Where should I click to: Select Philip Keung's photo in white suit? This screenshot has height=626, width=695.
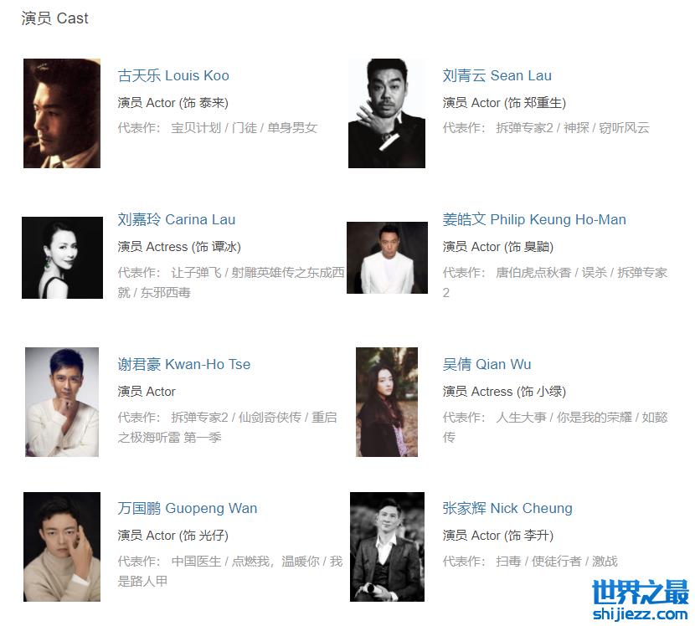(x=387, y=258)
